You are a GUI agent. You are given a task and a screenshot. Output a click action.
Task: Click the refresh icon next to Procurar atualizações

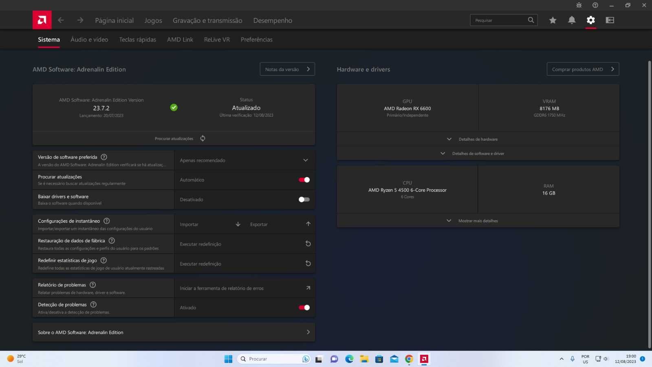[x=203, y=138]
